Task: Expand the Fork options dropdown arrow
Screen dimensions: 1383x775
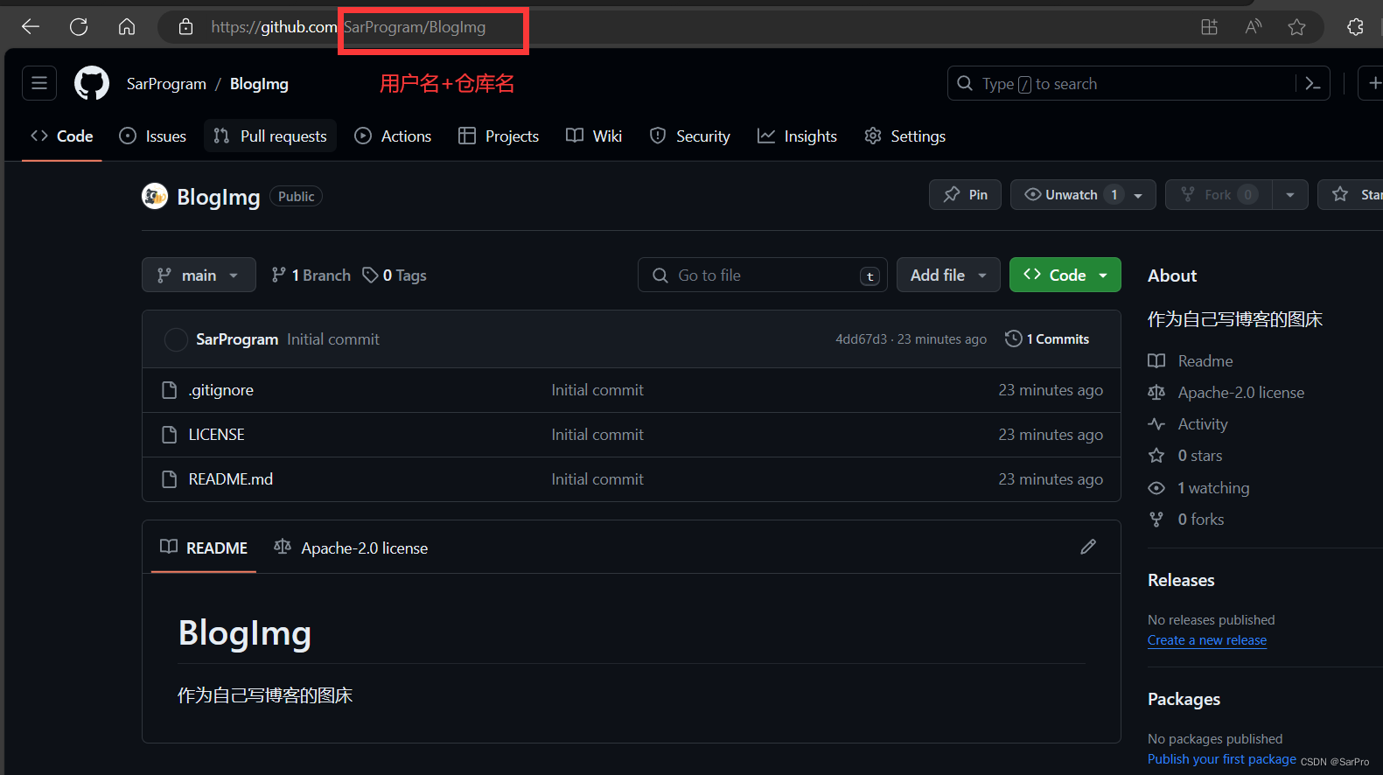Action: [x=1290, y=195]
